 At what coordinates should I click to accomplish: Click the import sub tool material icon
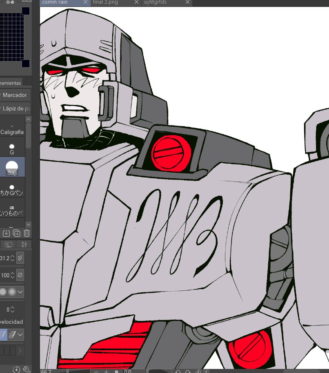pos(6,233)
